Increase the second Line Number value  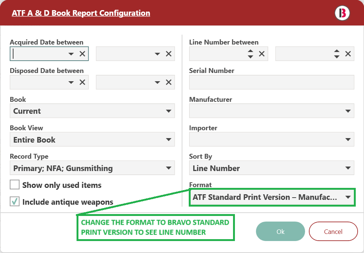pos(337,51)
